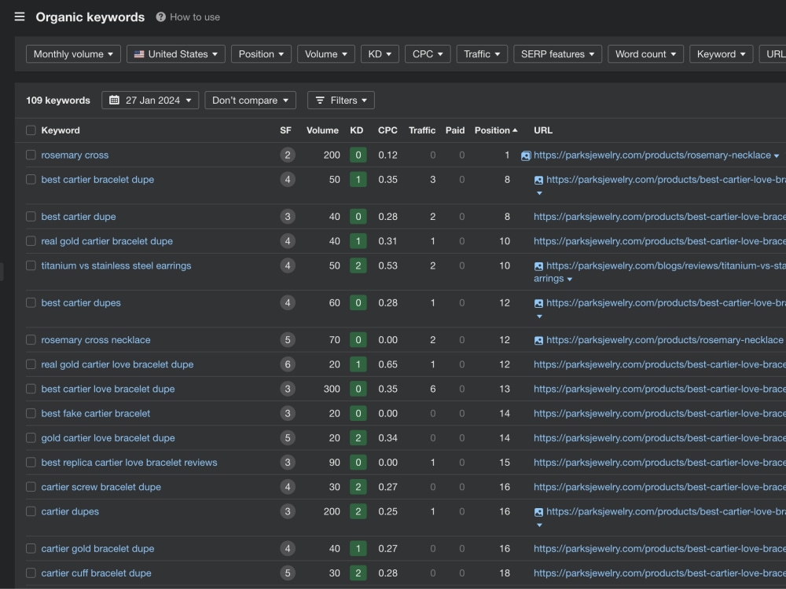The height and width of the screenshot is (589, 786).
Task: Click SERP image icon beside rosemary cross URL
Action: pos(525,155)
